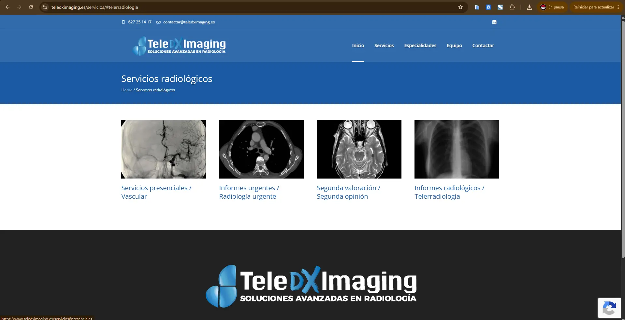Reload the page with the refresh icon

pyautogui.click(x=31, y=7)
